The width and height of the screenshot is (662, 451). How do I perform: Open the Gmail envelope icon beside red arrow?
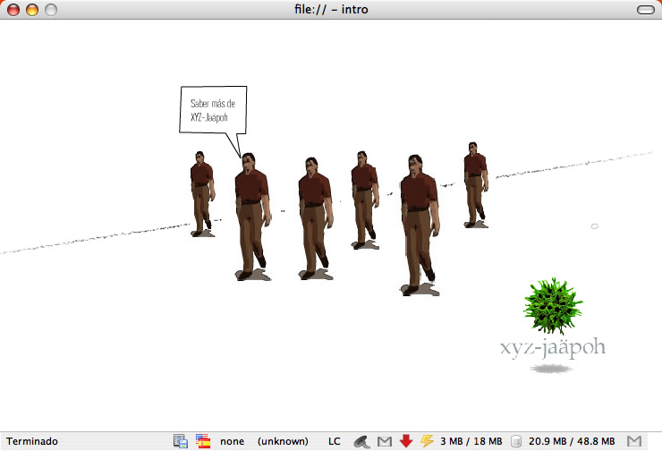385,441
